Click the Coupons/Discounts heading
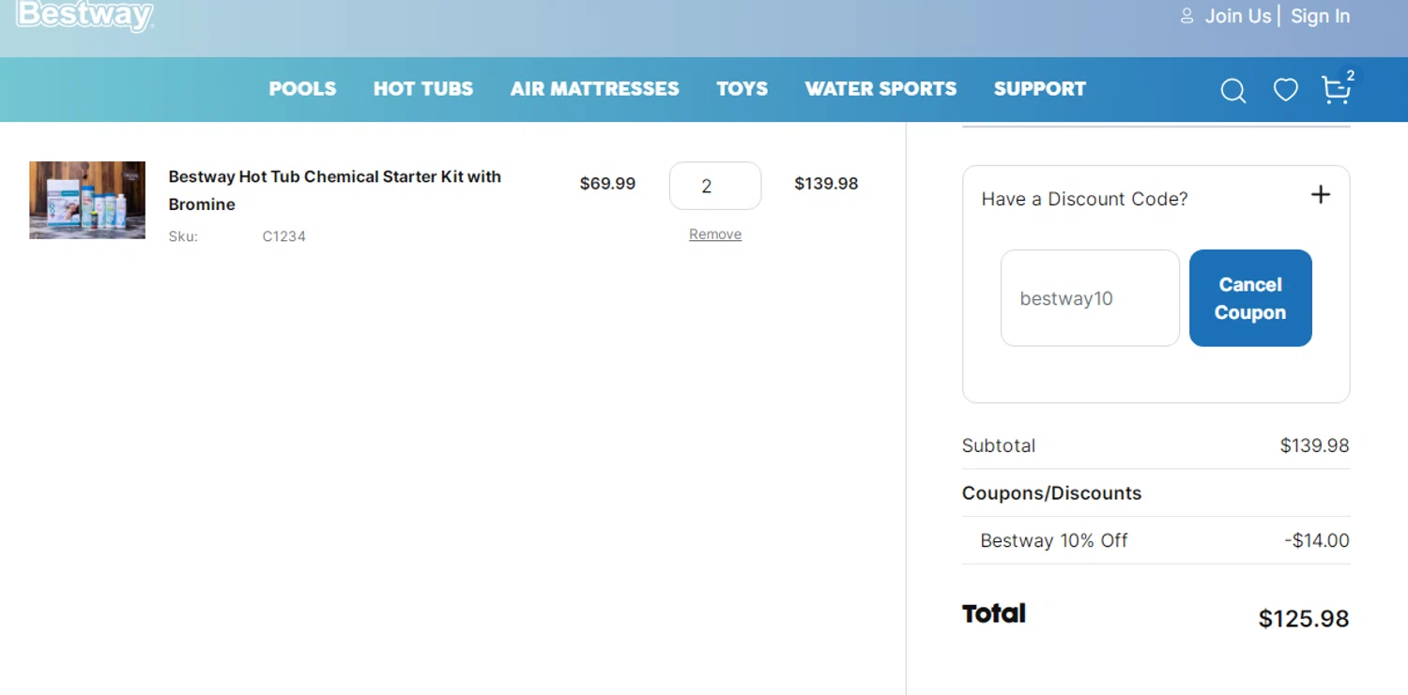This screenshot has width=1408, height=695. (1051, 493)
